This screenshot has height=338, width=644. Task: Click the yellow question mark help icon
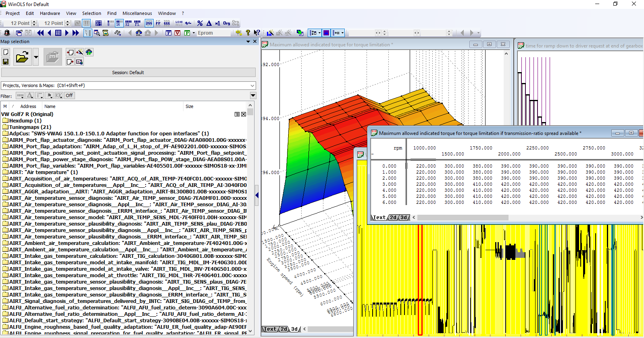point(248,33)
